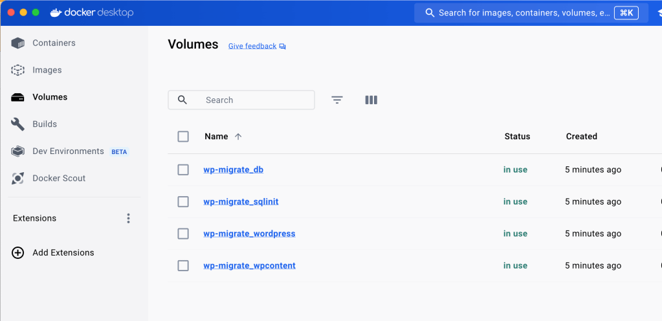The width and height of the screenshot is (662, 321).
Task: Open the column view options icon
Action: tap(371, 100)
